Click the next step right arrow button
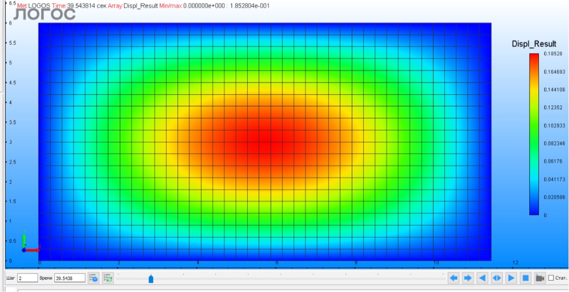Screen dimensions: 569x292 tap(468, 278)
